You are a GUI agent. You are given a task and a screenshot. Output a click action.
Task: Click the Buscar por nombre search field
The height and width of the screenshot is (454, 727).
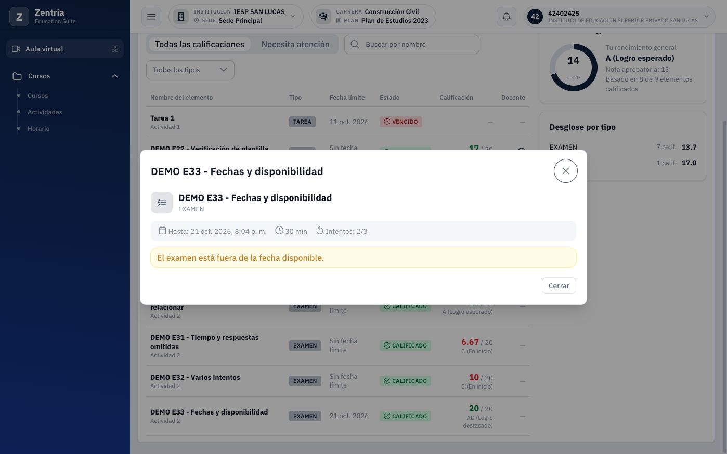[x=412, y=45]
